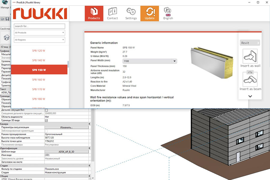Click the rfa format label
This screenshot has width=270, height=180.
pos(250,72)
